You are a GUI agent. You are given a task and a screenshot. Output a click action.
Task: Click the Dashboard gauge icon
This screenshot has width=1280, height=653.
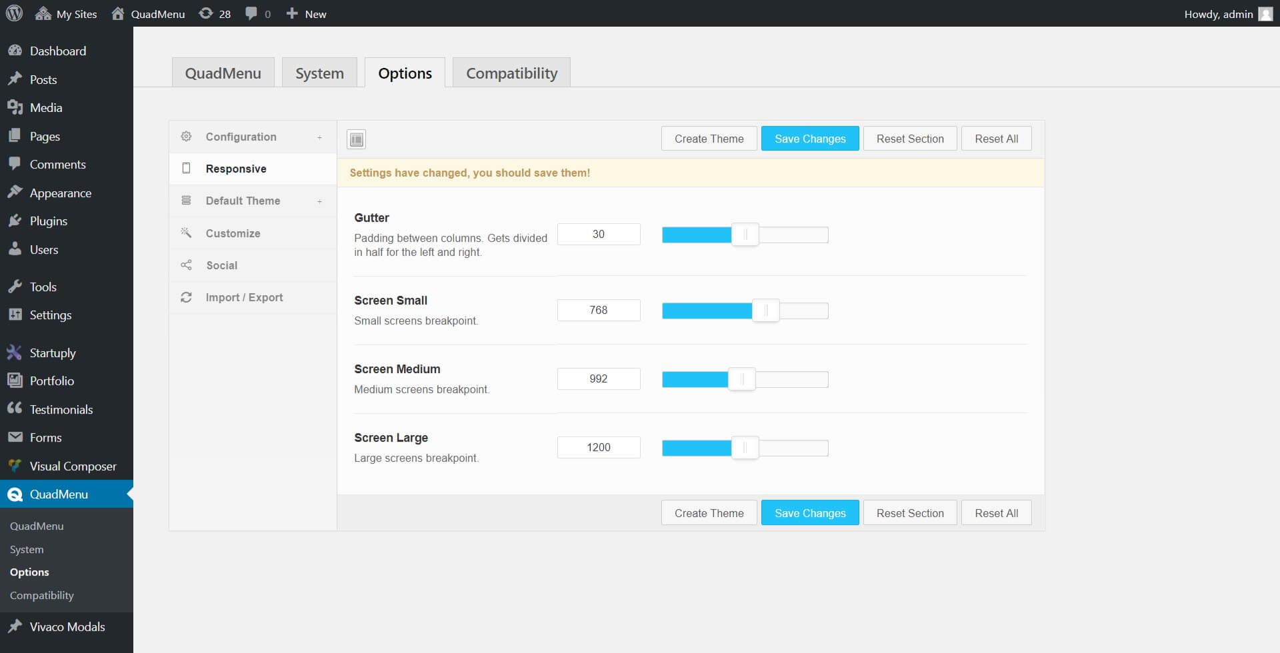click(15, 51)
